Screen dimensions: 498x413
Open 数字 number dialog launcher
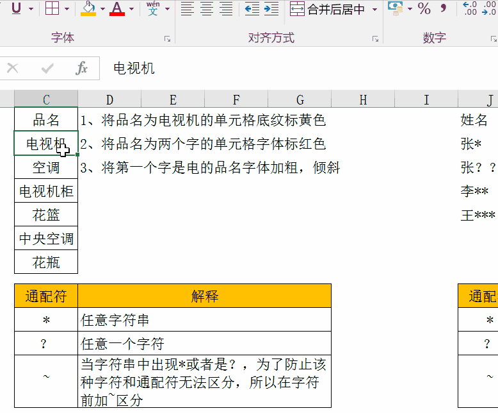click(494, 39)
